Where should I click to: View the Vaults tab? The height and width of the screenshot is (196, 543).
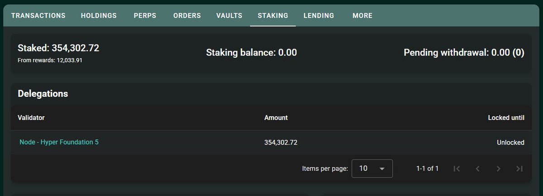[229, 15]
